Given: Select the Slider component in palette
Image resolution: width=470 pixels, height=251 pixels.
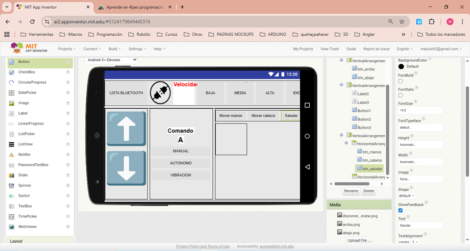Looking at the screenshot, I should pos(23,175).
